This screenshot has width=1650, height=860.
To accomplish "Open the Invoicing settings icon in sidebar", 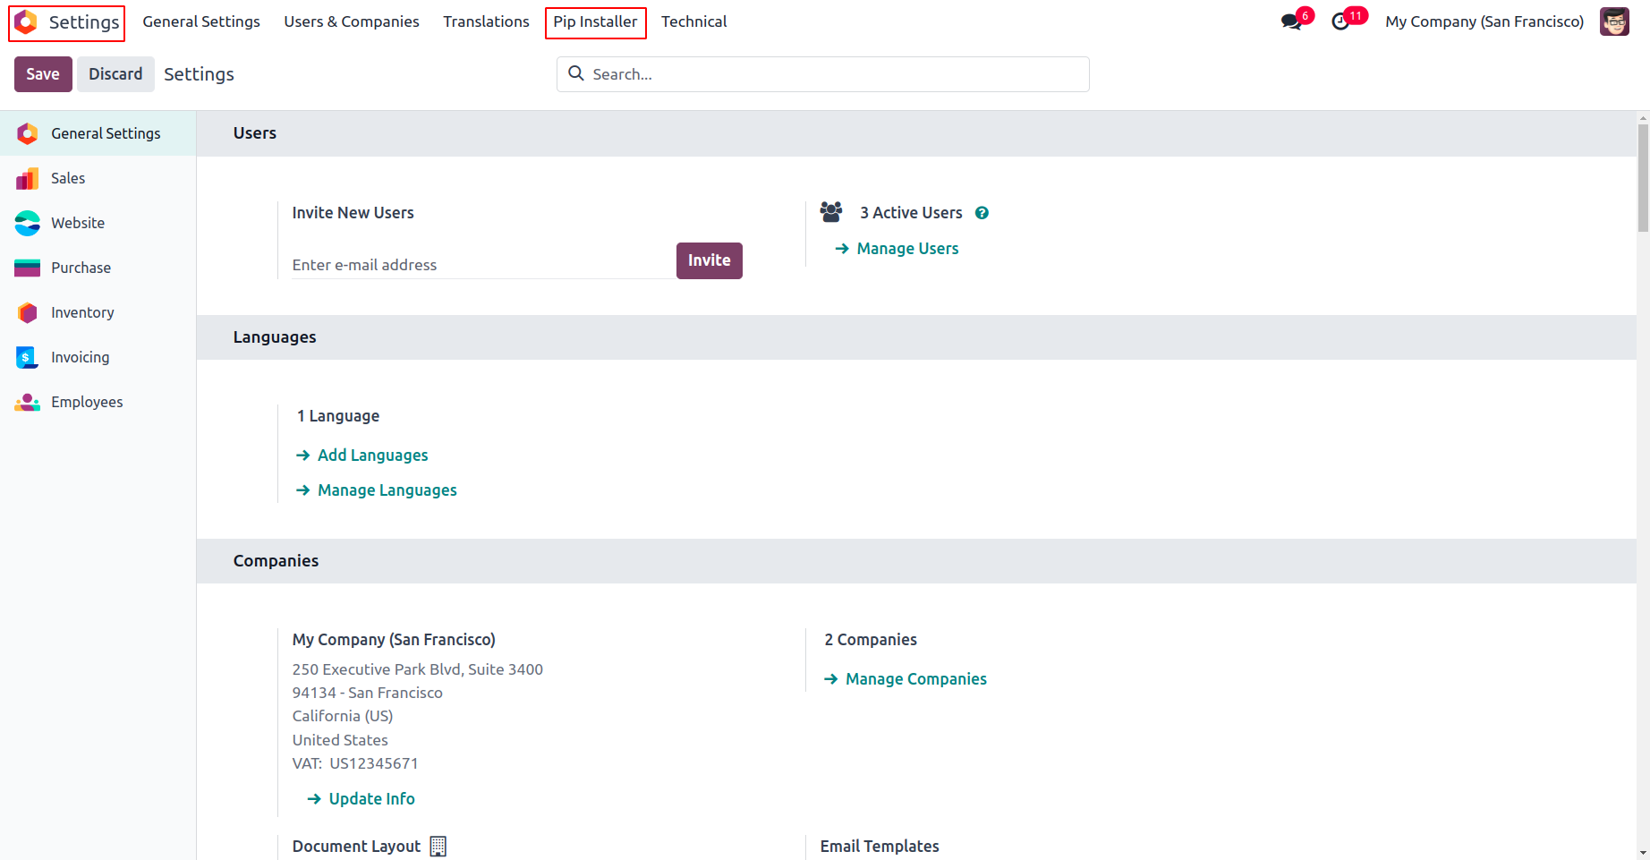I will pyautogui.click(x=28, y=358).
